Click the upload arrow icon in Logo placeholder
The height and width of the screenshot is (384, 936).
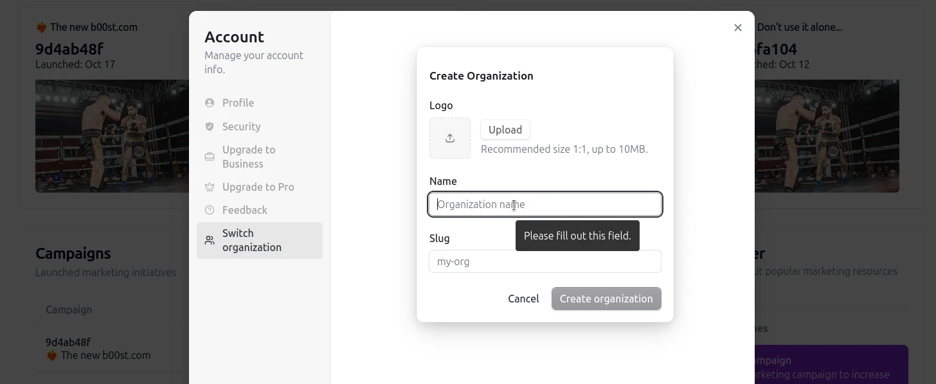[x=449, y=138]
